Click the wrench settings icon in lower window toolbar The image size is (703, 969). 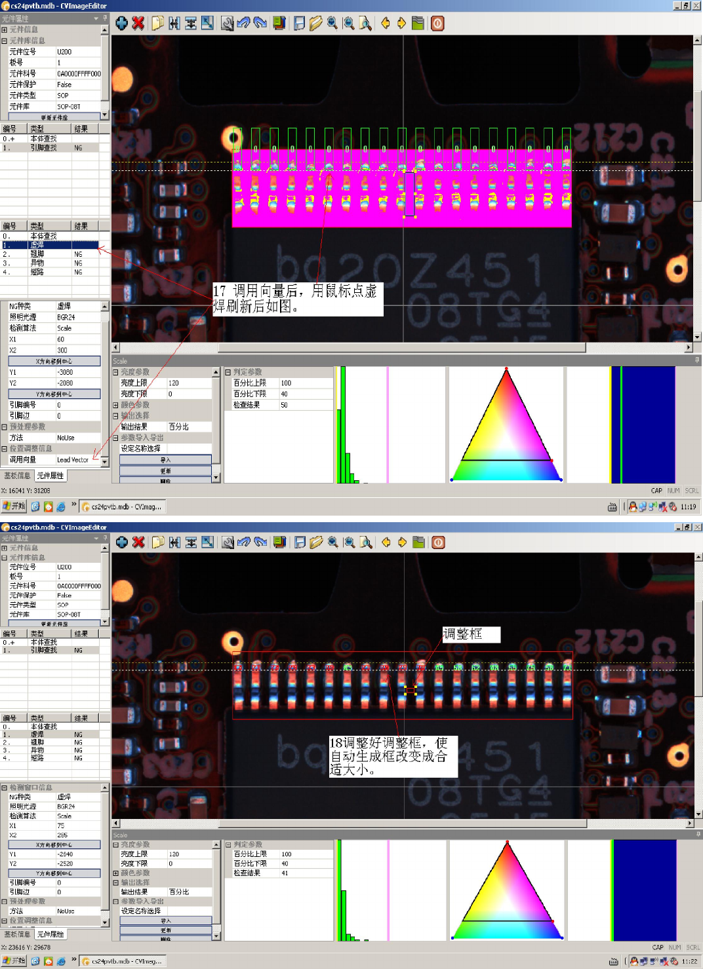pos(228,542)
